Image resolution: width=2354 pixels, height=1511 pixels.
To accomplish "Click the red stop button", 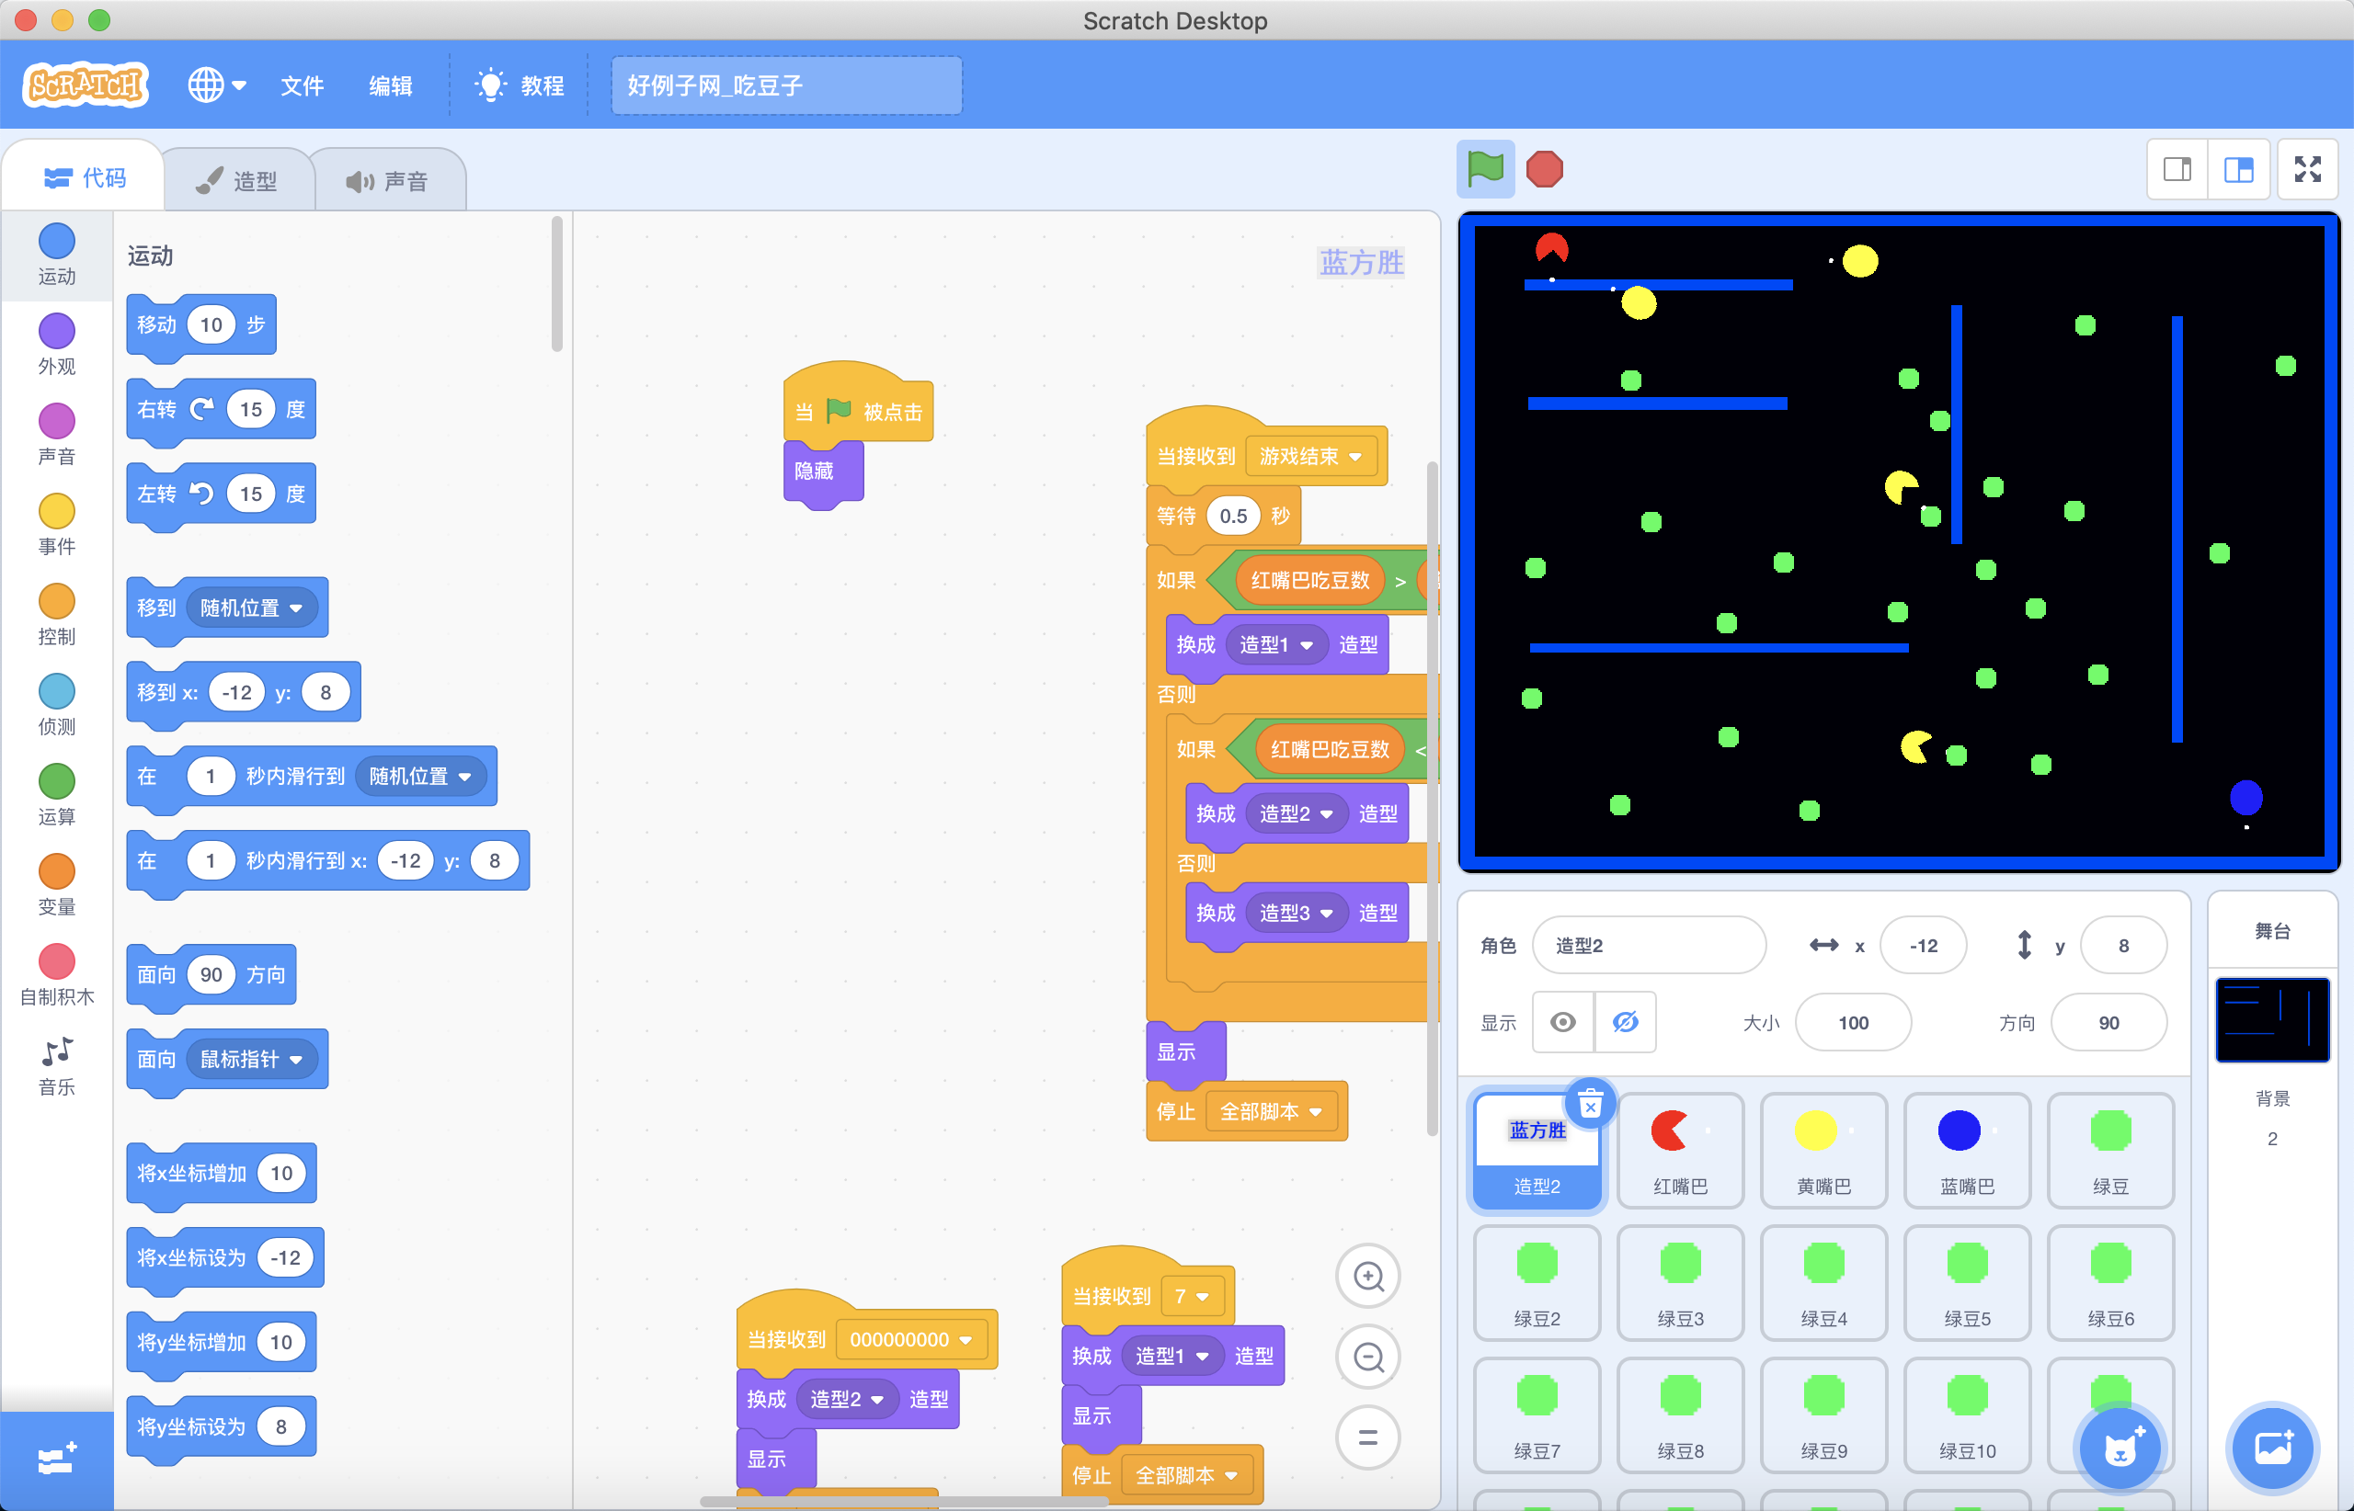I will tap(1544, 169).
